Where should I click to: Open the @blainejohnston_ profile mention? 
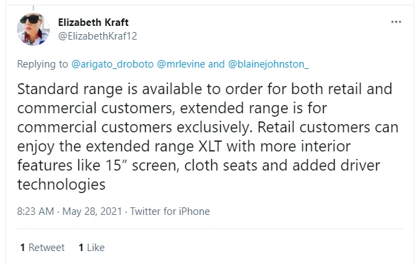(268, 64)
